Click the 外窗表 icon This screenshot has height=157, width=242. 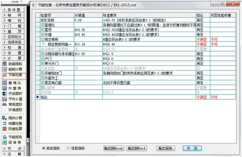click(x=5, y=88)
